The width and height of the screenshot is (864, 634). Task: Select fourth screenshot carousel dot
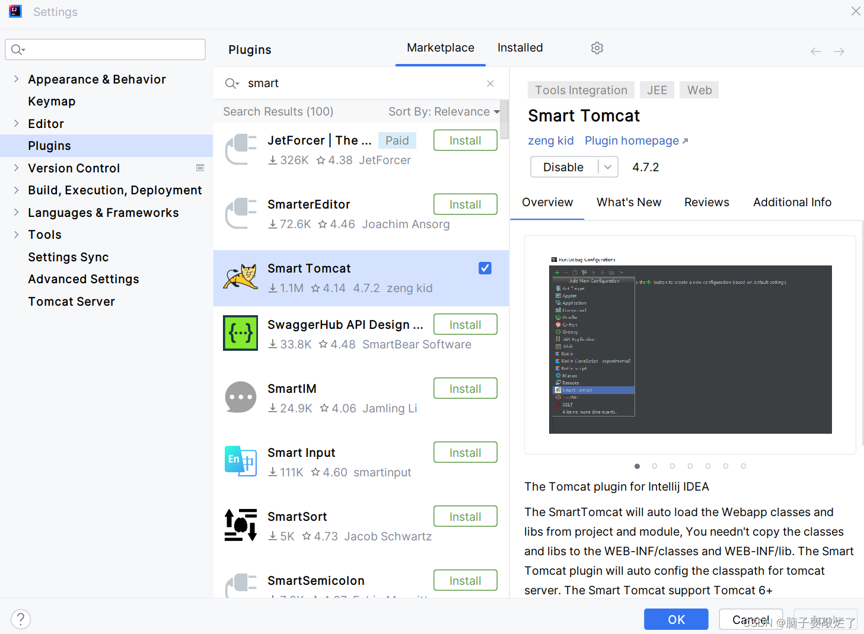690,466
